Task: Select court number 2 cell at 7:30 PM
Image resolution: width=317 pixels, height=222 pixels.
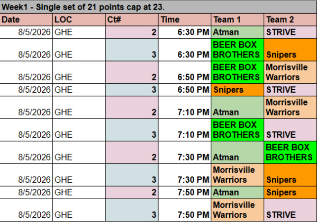Action: (132, 153)
